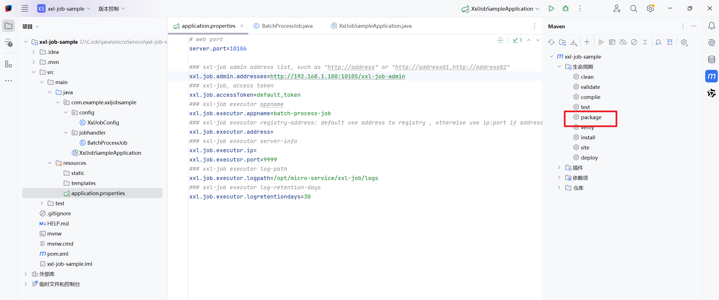719x300 pixels.
Task: Select XxlJobConfig class in project tree
Action: pyautogui.click(x=103, y=123)
